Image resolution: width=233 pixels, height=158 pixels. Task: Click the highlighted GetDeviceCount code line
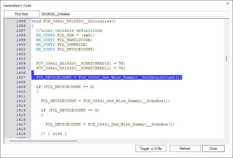(109, 77)
